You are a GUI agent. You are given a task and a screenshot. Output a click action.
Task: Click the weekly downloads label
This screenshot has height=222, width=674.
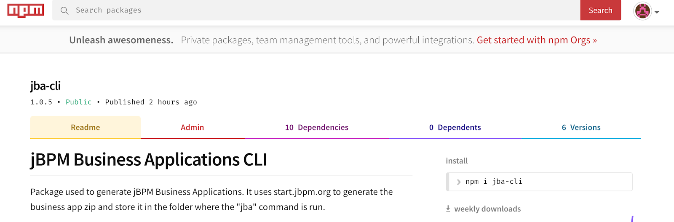click(x=487, y=209)
